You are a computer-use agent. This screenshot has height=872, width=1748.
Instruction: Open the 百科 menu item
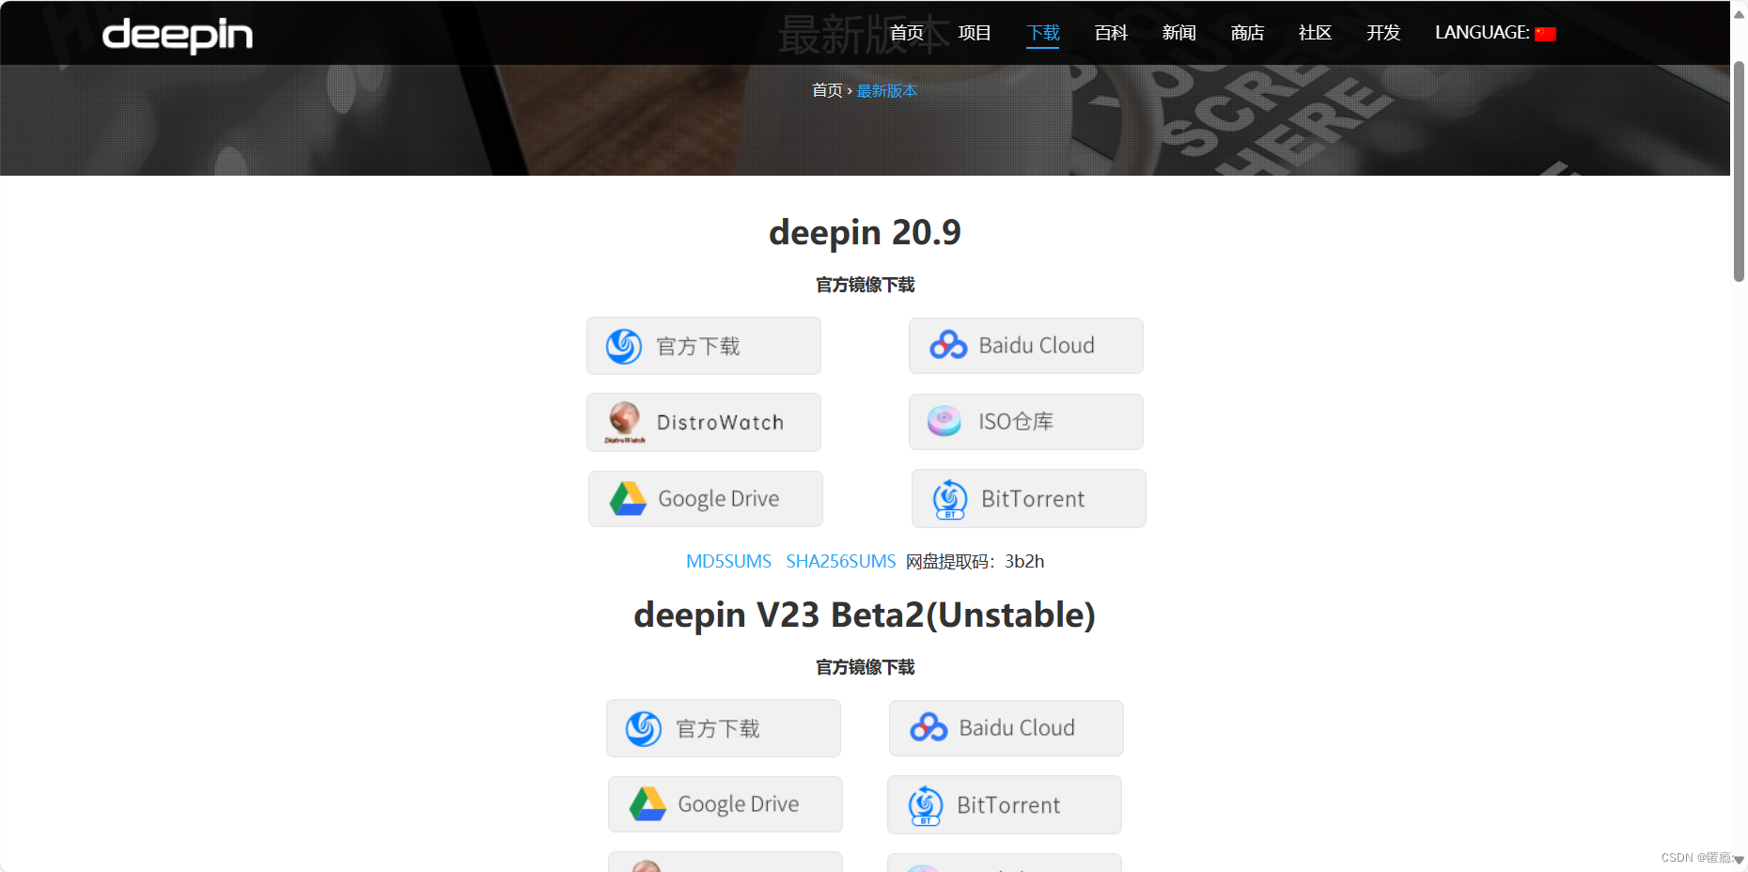1111,33
